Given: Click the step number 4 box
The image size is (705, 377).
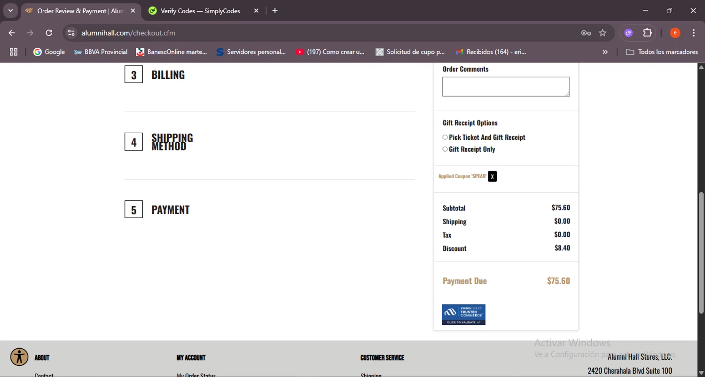Looking at the screenshot, I should coord(133,142).
